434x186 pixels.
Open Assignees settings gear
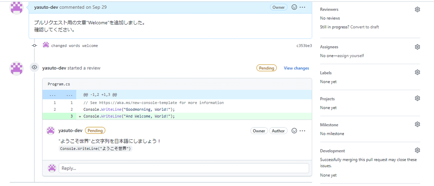[417, 47]
